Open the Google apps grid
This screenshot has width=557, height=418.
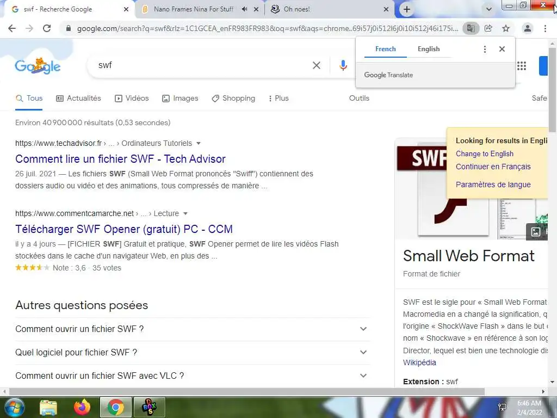pos(522,66)
